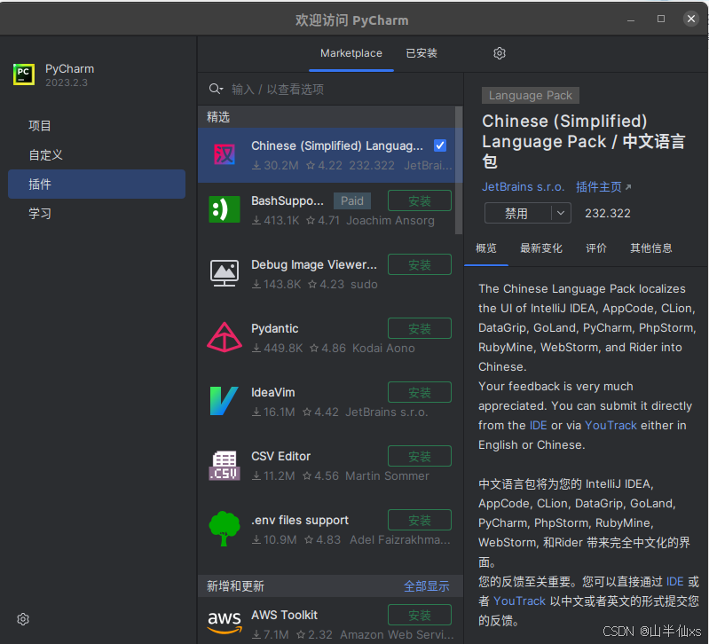
Task: Open the YouTrack link in English description
Action: pos(611,425)
